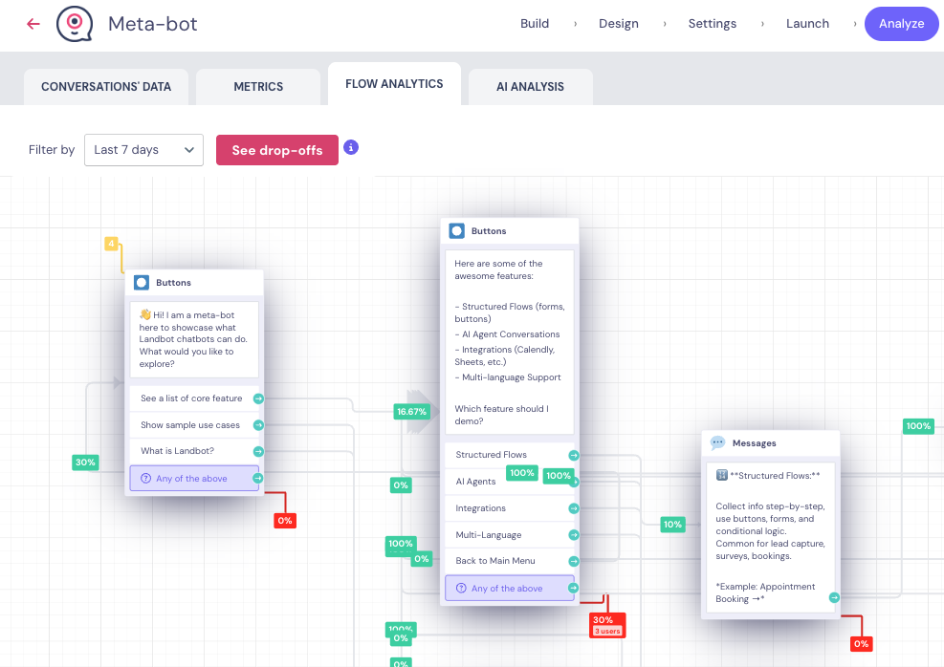Click the green 30% flow badge

pos(85,463)
